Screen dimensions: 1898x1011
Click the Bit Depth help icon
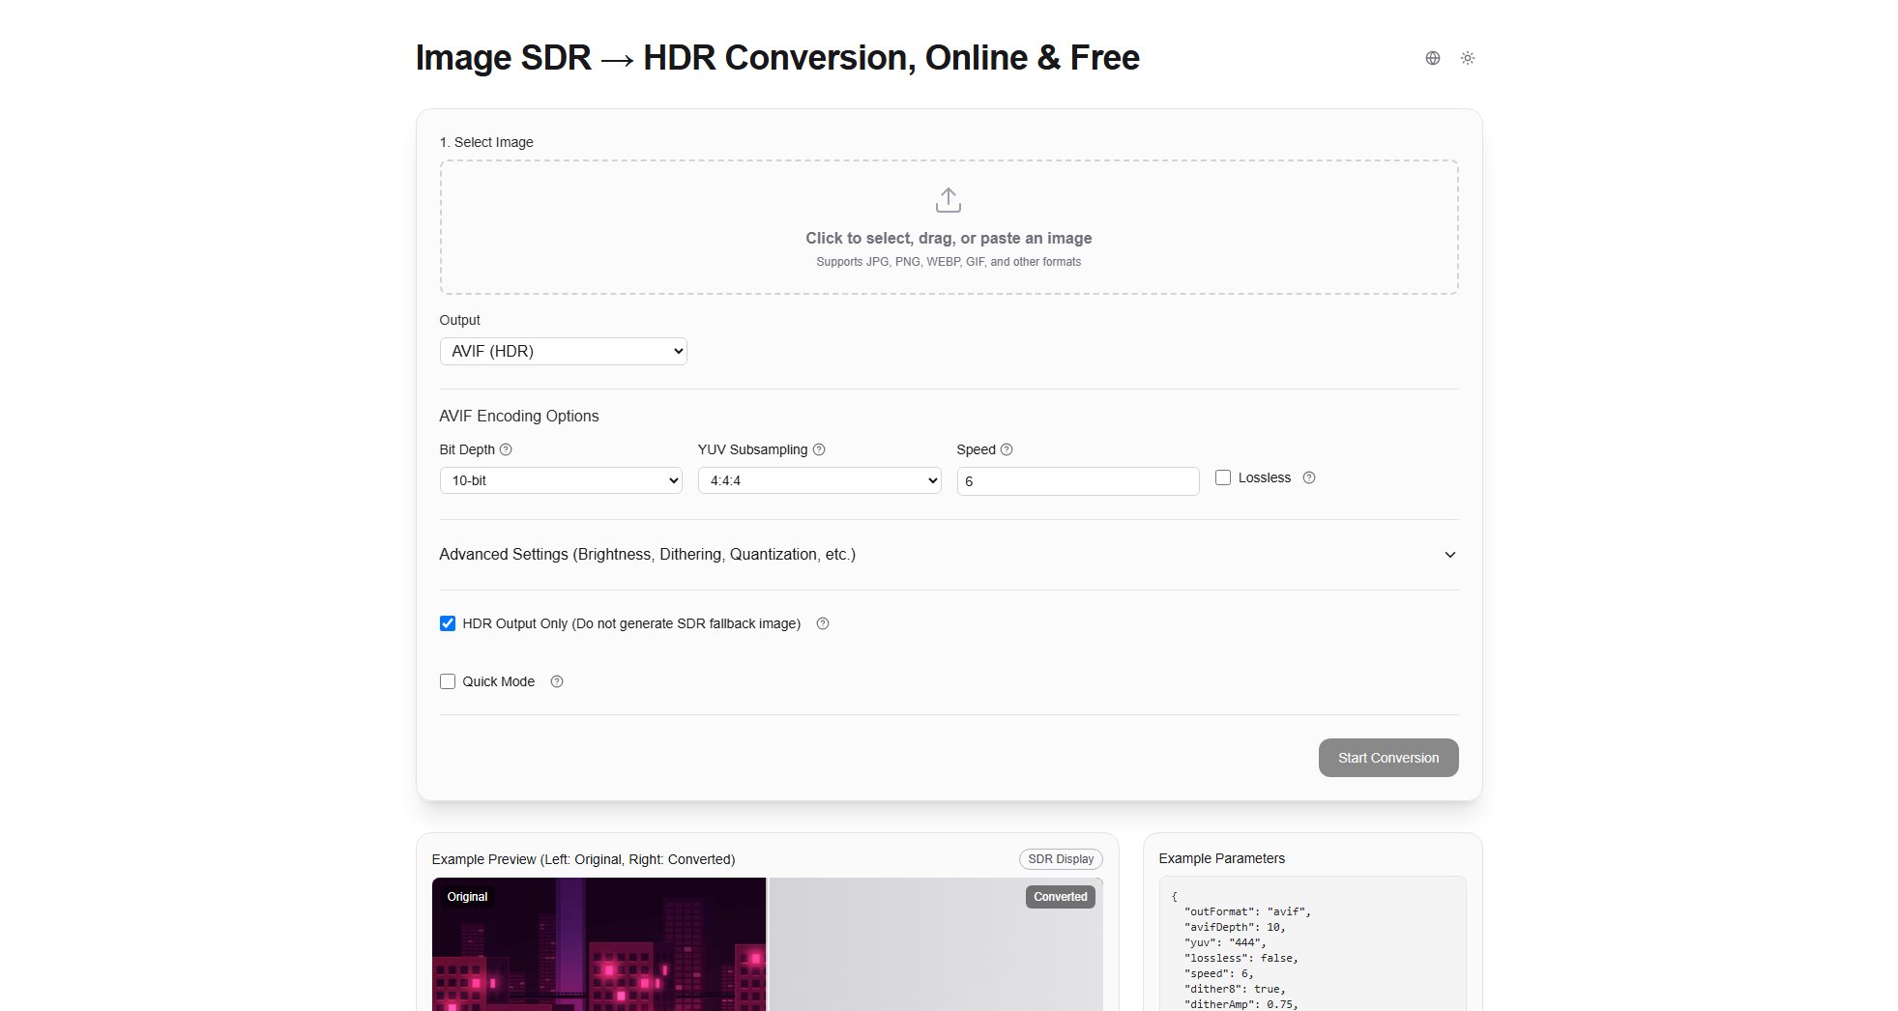(506, 449)
